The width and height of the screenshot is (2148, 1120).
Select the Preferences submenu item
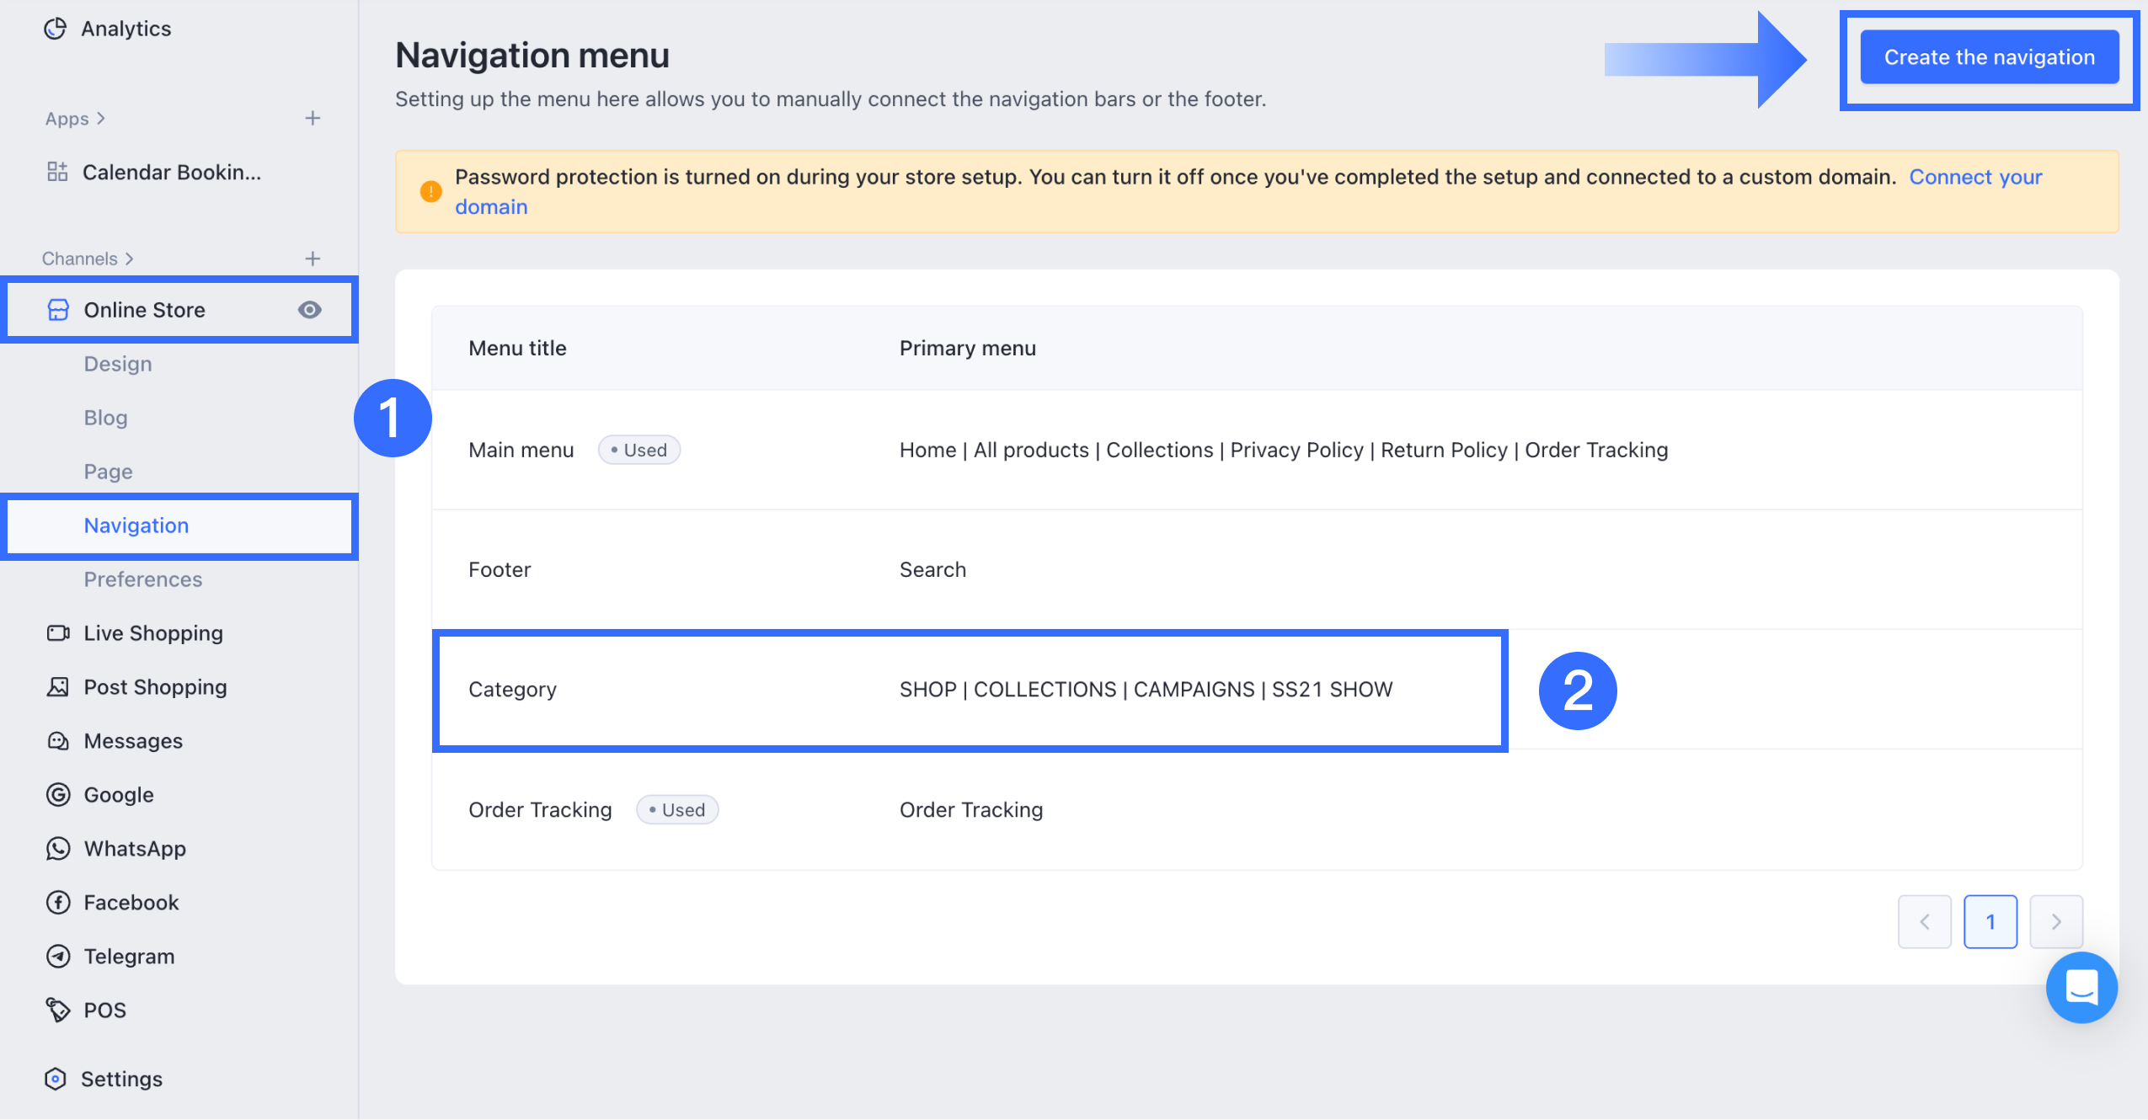143,579
